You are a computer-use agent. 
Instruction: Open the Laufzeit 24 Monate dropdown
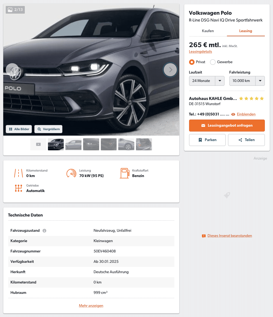207,81
